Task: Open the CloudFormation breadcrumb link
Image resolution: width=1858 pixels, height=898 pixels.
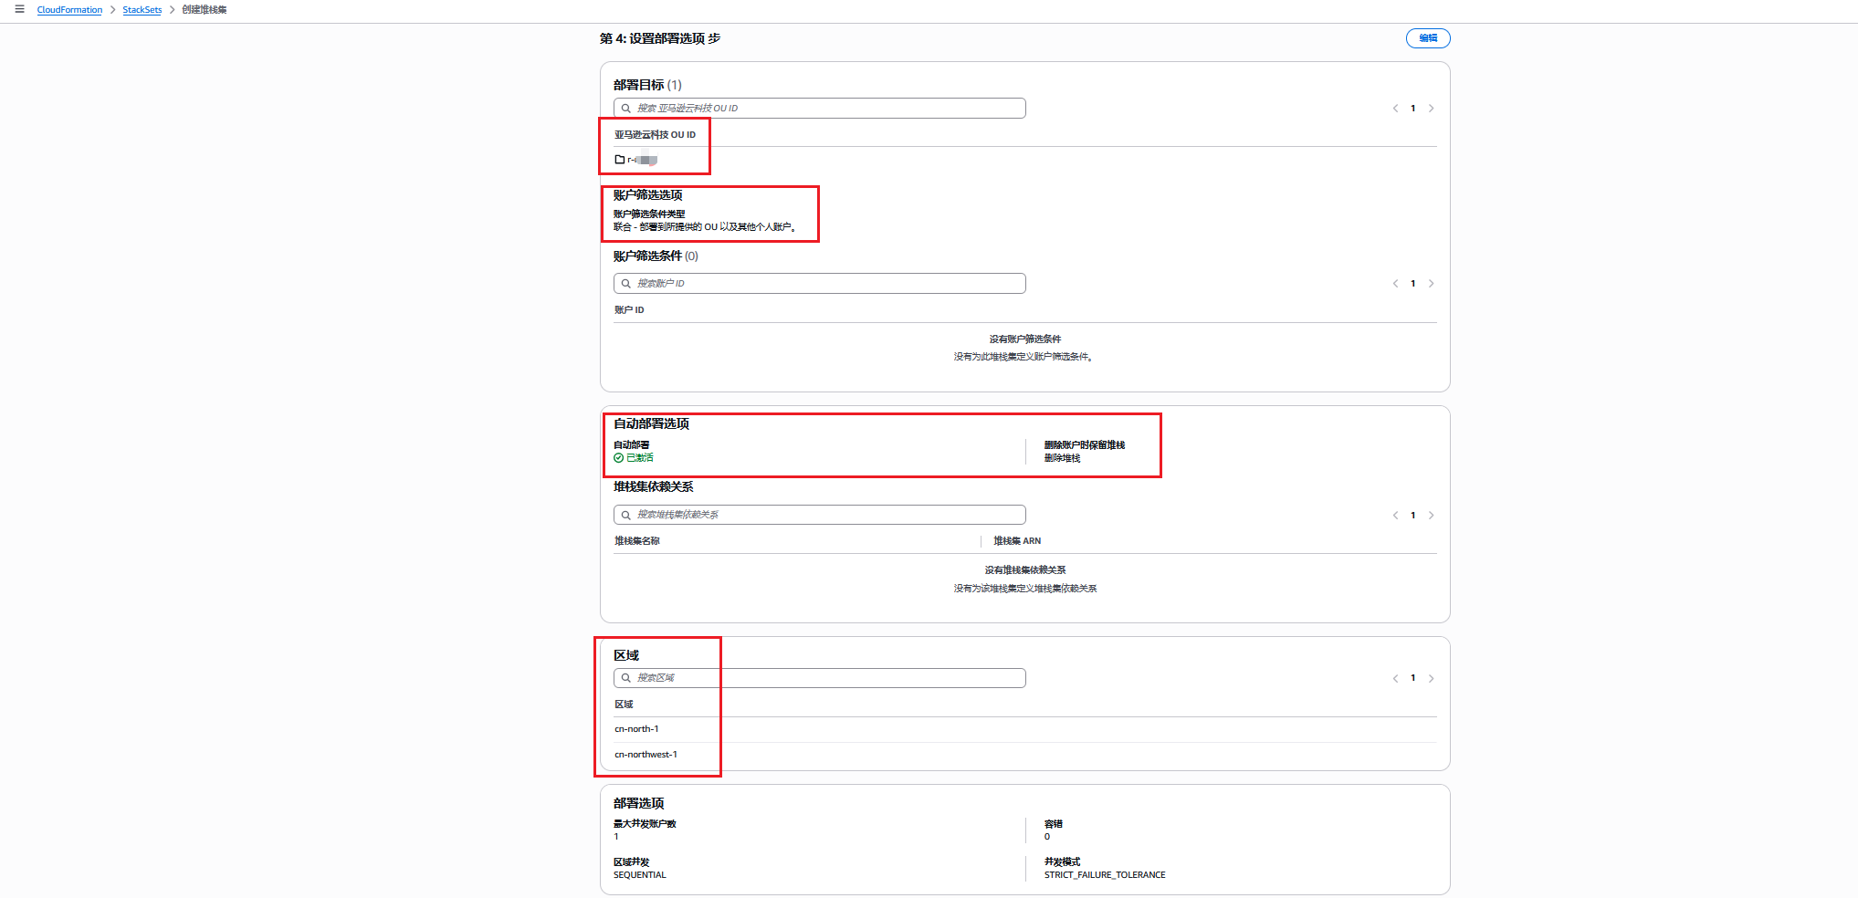Action: (x=69, y=10)
